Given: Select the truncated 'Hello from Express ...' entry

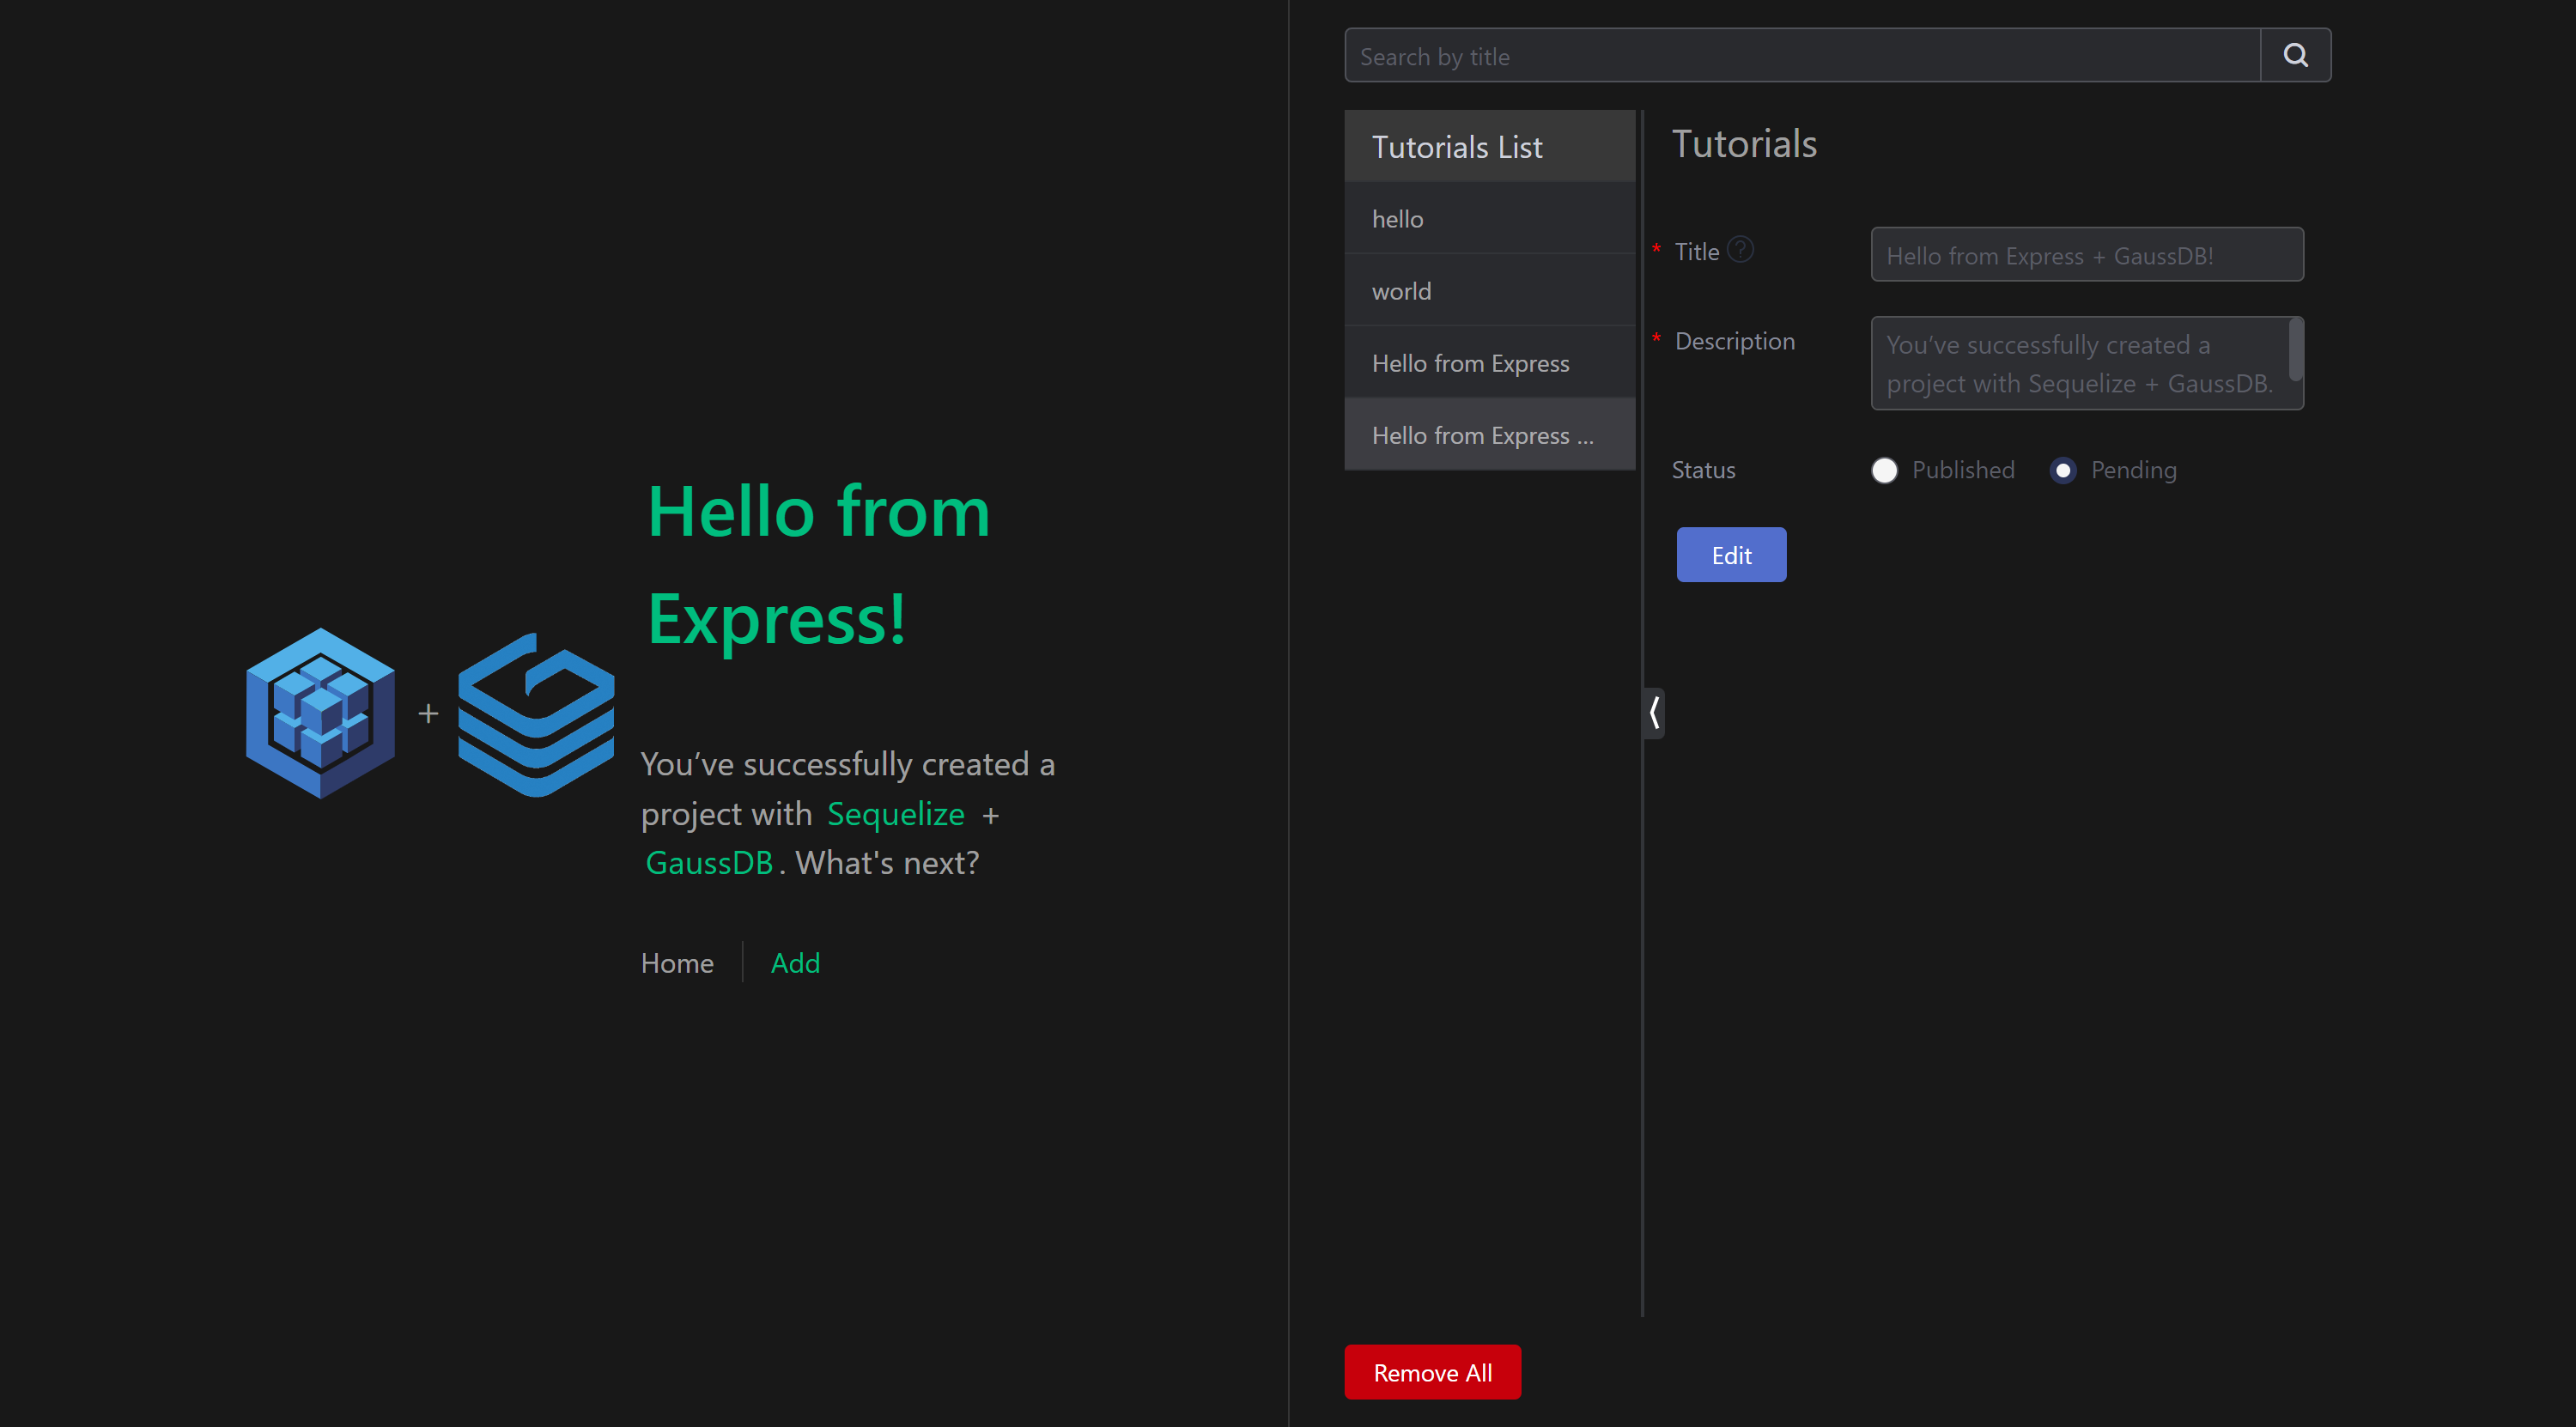Looking at the screenshot, I should click(x=1488, y=435).
